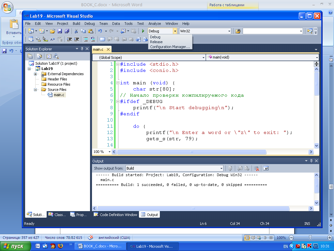Open the Find combo box dropdown arrow
This screenshot has width=334, height=251.
301,31
